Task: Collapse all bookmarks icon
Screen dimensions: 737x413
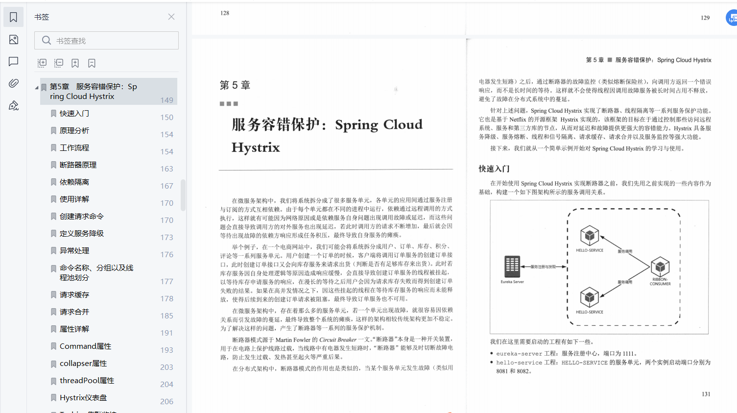Action: pos(59,63)
